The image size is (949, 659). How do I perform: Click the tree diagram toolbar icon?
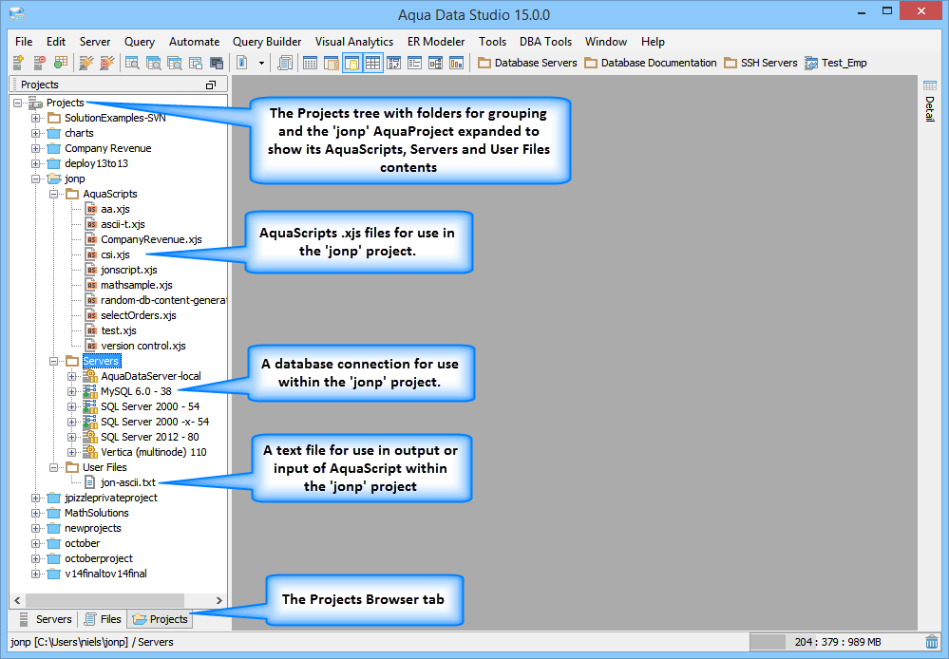pos(435,63)
